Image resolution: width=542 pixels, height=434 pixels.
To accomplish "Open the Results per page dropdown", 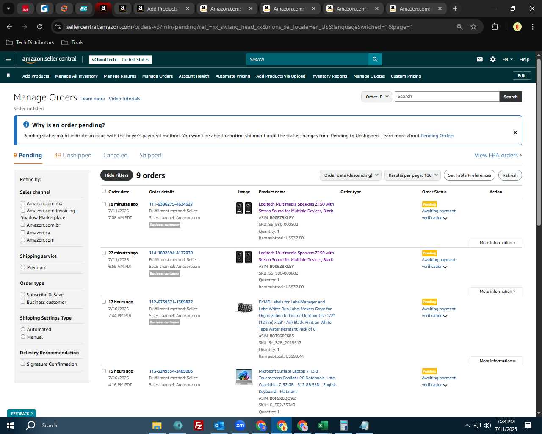I will [413, 175].
